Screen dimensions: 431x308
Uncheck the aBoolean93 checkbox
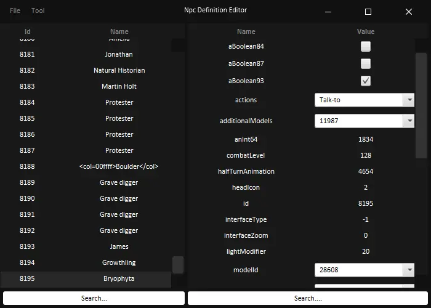tap(366, 81)
